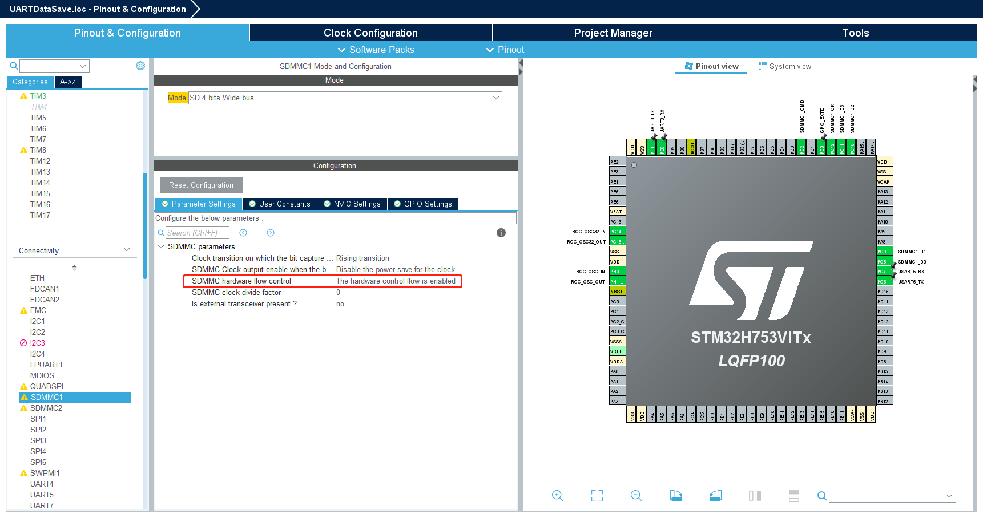Open the category search dropdown

click(x=83, y=66)
